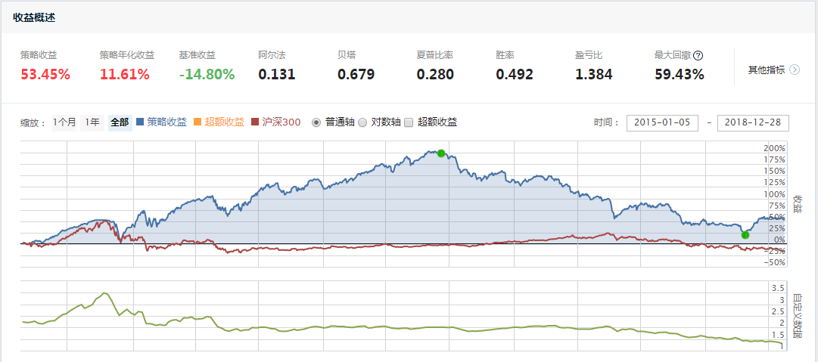This screenshot has height=362, width=818.
Task: Click the 基准收益 label
Action: [198, 55]
